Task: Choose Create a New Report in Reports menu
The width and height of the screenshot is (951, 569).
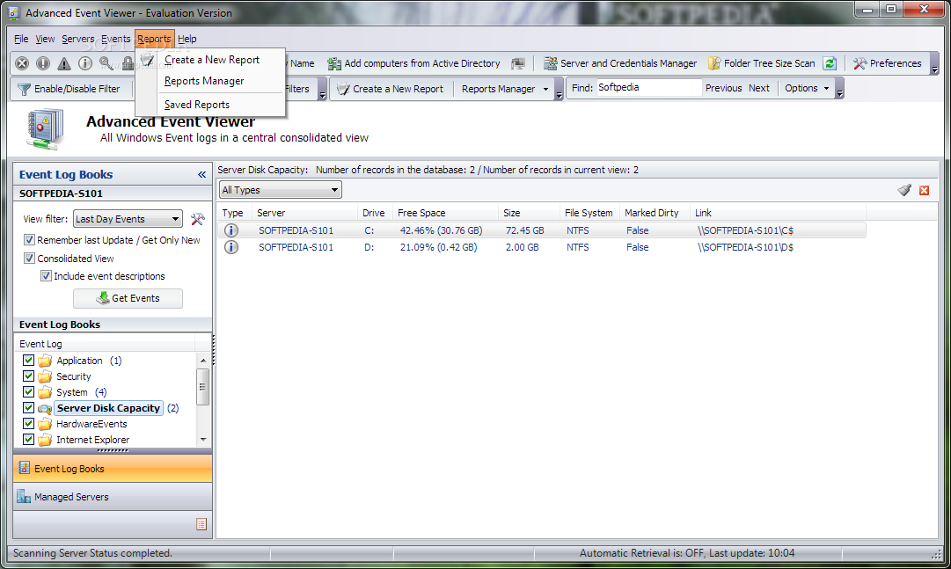Action: pyautogui.click(x=212, y=60)
